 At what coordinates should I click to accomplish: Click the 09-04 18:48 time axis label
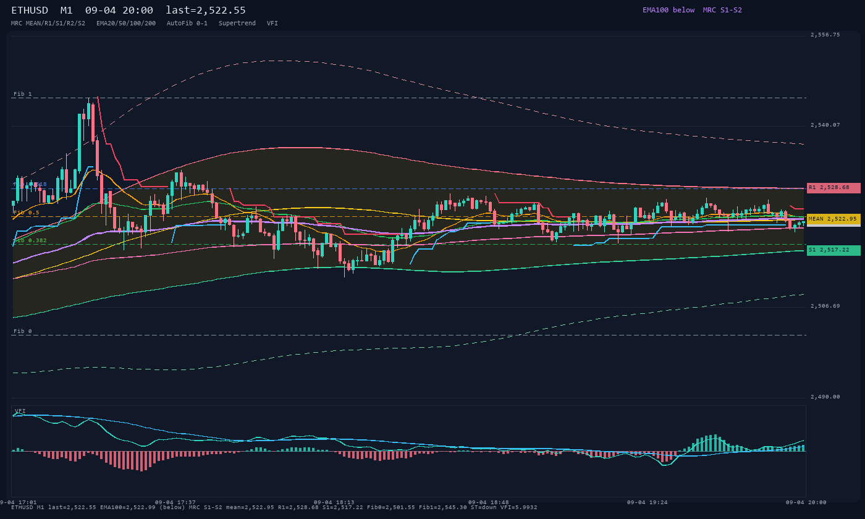tap(489, 502)
